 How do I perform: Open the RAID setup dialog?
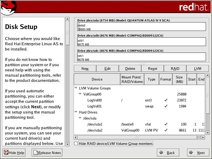pyautogui.click(x=175, y=68)
